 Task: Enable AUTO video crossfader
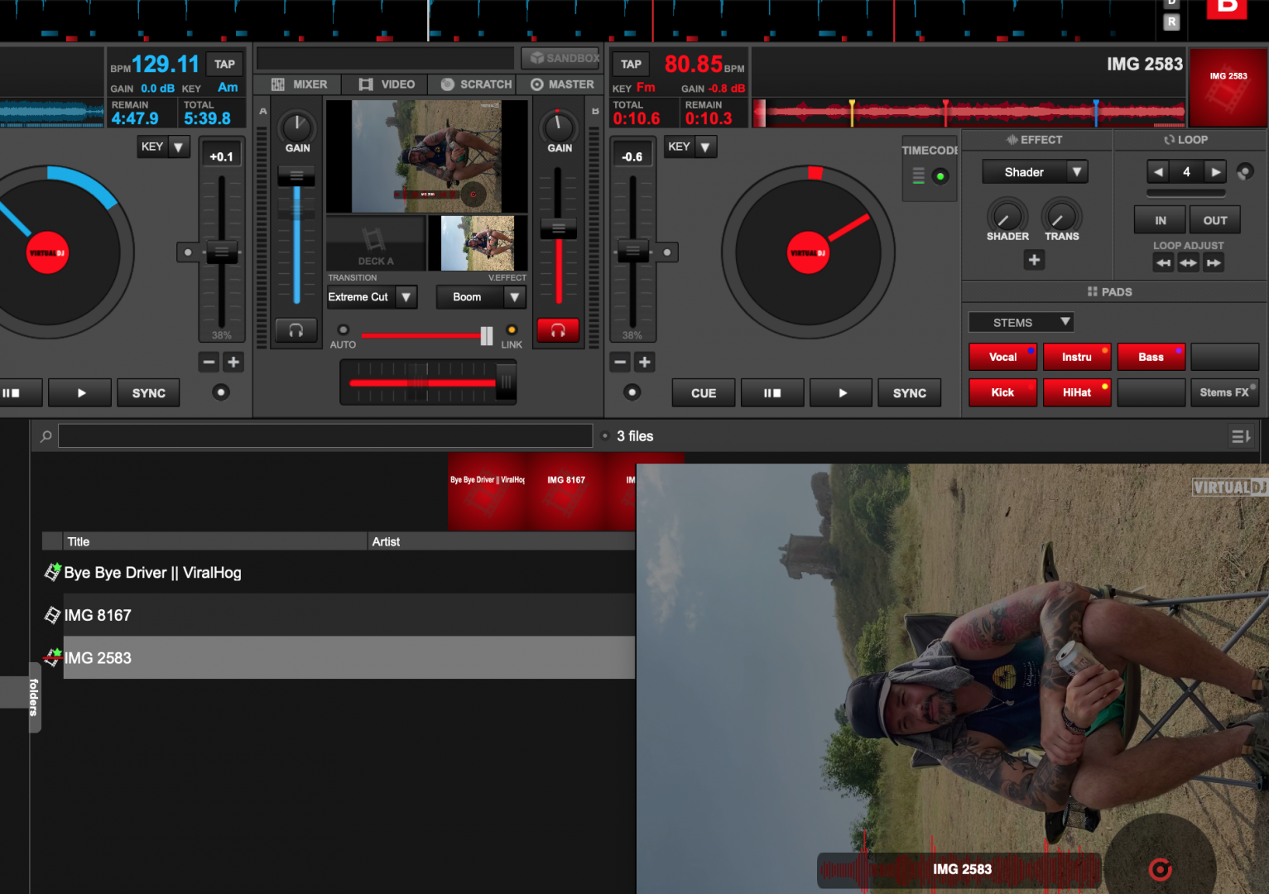[343, 330]
